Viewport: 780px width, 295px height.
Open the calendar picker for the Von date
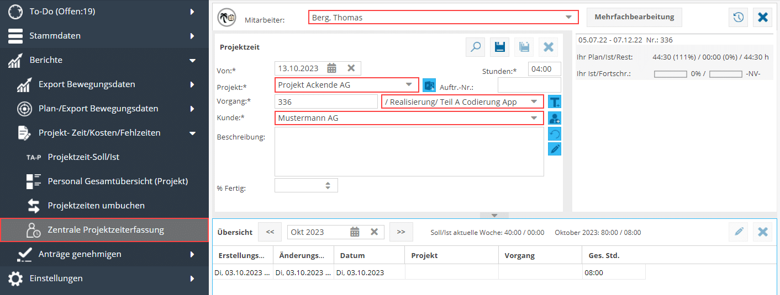[x=331, y=68]
